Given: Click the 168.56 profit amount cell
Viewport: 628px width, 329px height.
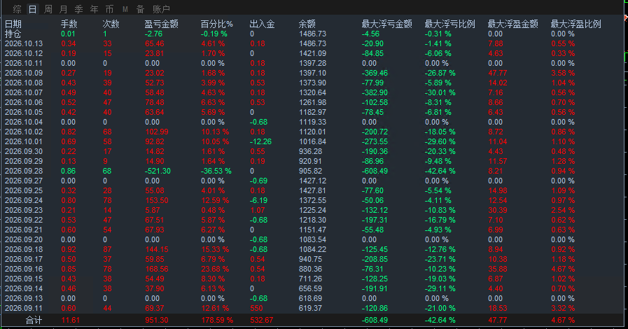Looking at the screenshot, I should [x=157, y=269].
